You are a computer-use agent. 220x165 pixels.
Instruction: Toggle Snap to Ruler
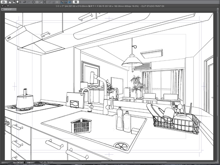(62, 2)
